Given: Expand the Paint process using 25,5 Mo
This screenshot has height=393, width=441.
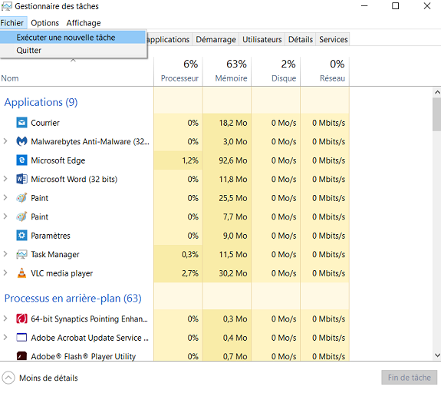Looking at the screenshot, I should [x=5, y=197].
